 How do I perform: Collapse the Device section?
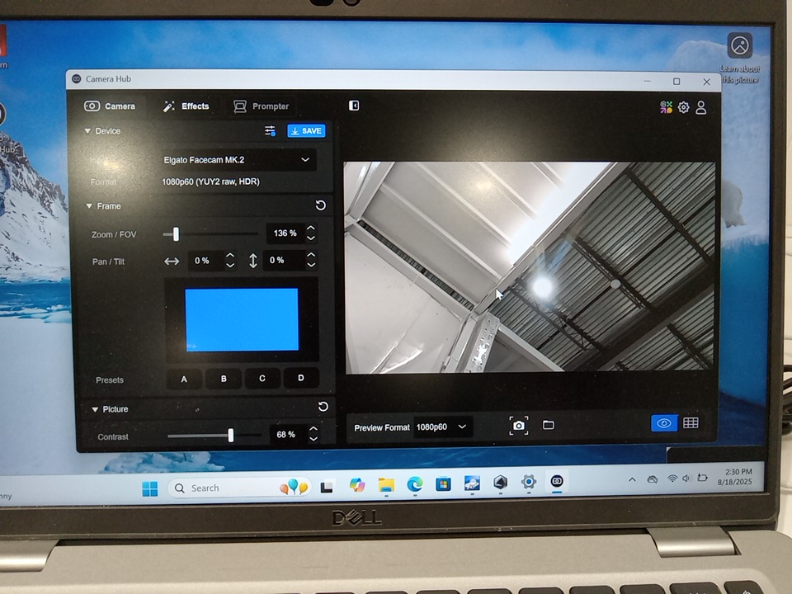pyautogui.click(x=87, y=131)
